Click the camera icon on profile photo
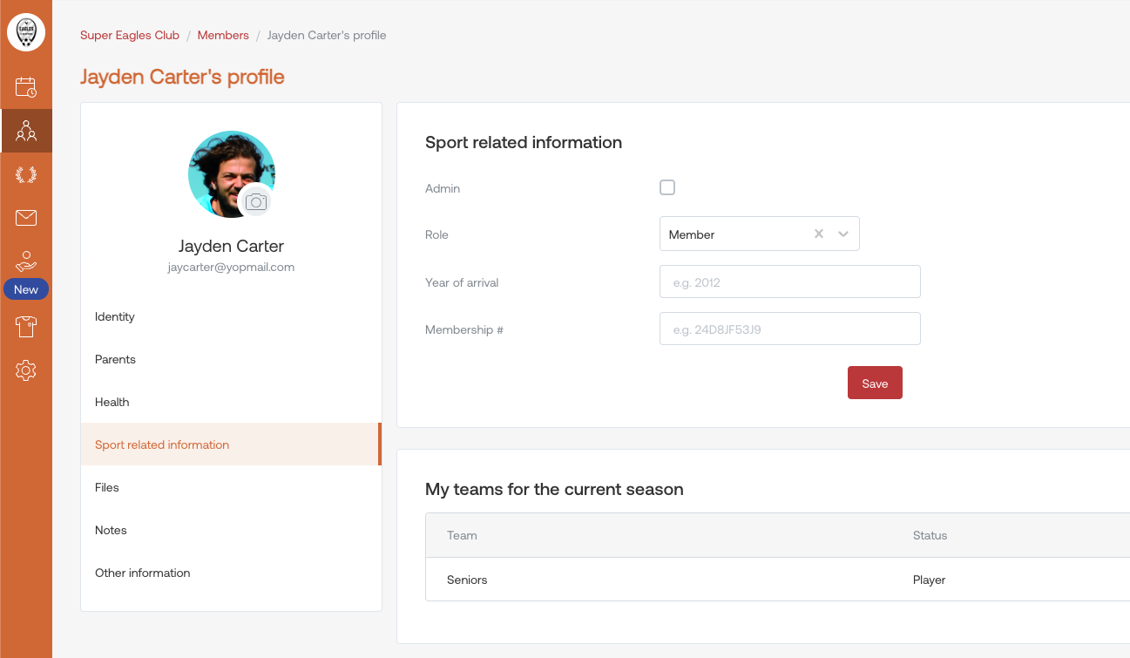This screenshot has height=658, width=1130. [255, 201]
